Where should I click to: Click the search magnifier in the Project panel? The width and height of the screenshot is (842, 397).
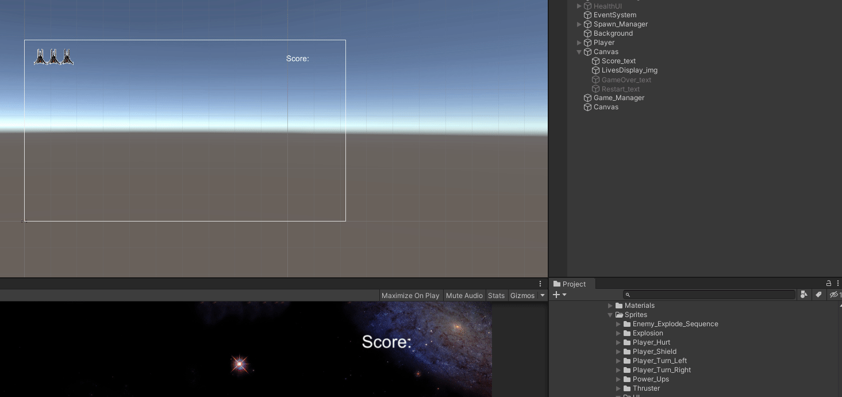pos(627,295)
